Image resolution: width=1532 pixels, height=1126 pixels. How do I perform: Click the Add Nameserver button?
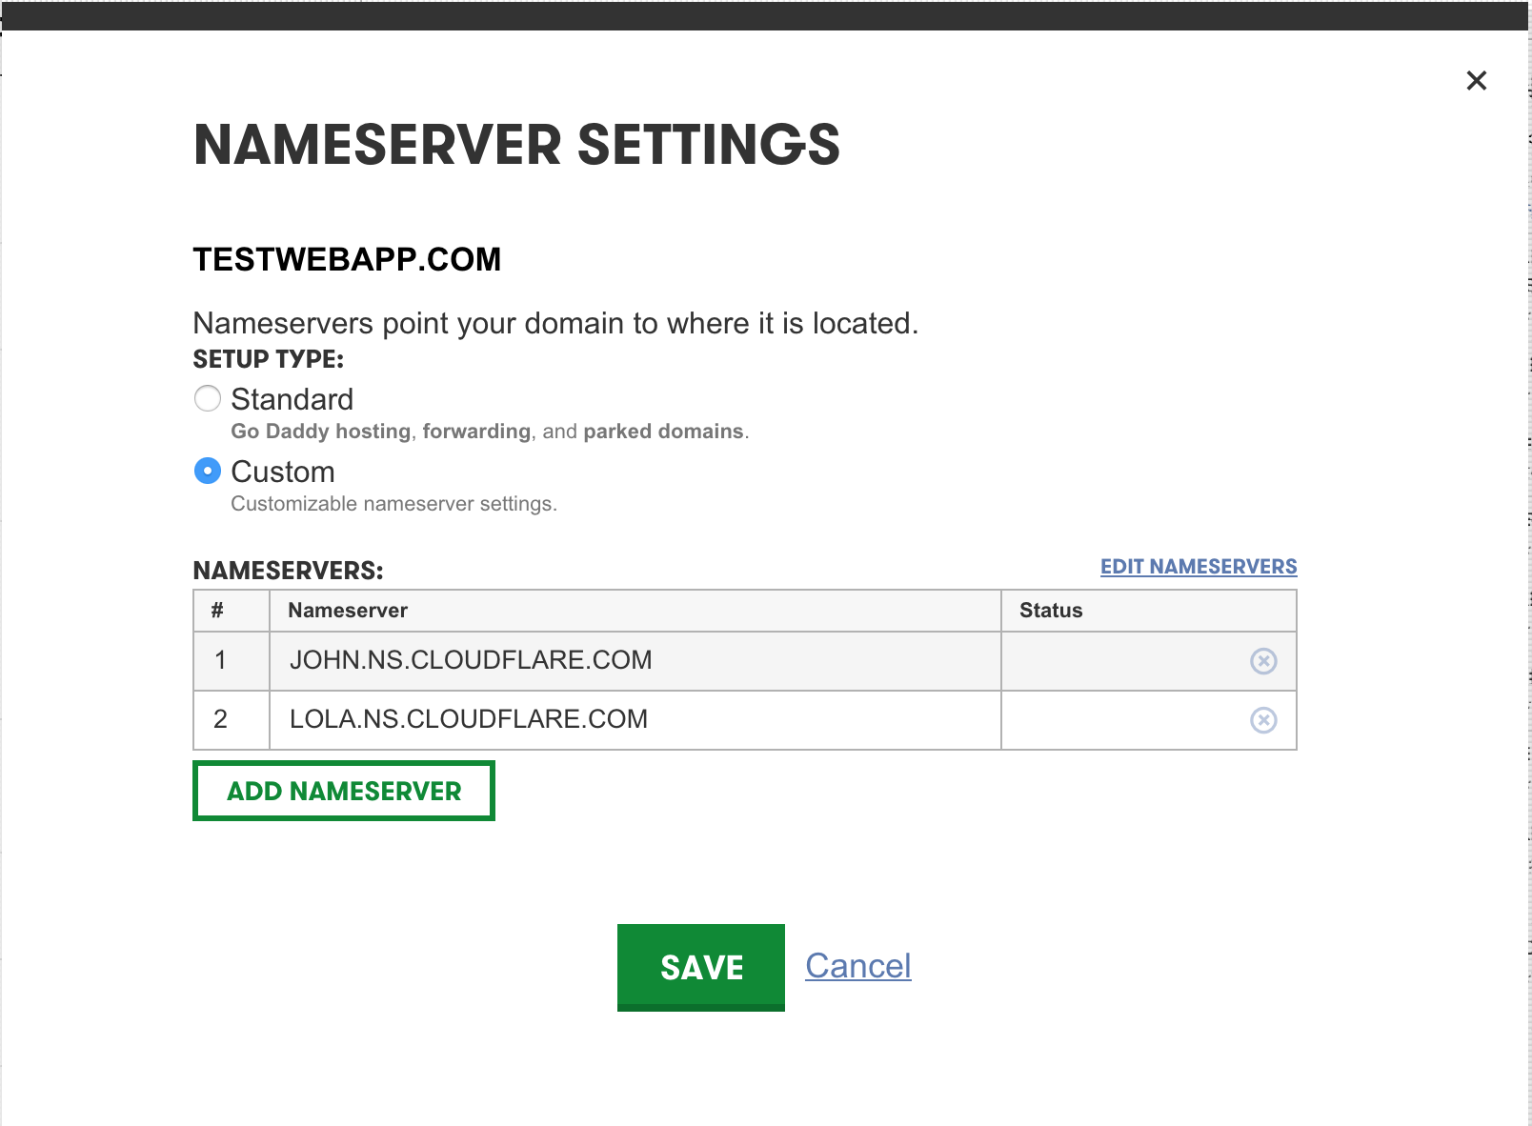tap(344, 791)
